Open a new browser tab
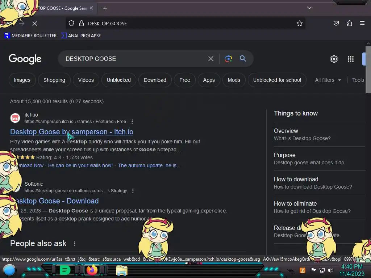Screen dimensions: 371x278 (105, 8)
